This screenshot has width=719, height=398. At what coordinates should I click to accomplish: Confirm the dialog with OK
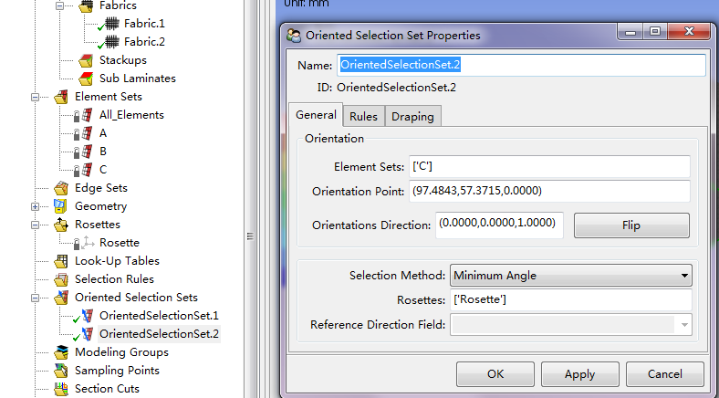pos(495,374)
